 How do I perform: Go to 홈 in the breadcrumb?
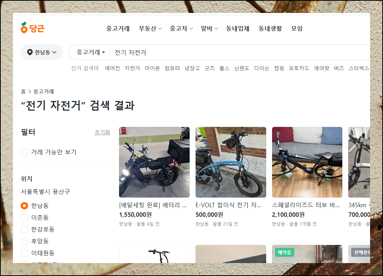(23, 91)
